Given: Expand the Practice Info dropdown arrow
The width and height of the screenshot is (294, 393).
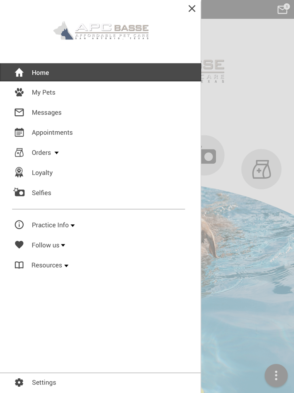Looking at the screenshot, I should coord(73,226).
